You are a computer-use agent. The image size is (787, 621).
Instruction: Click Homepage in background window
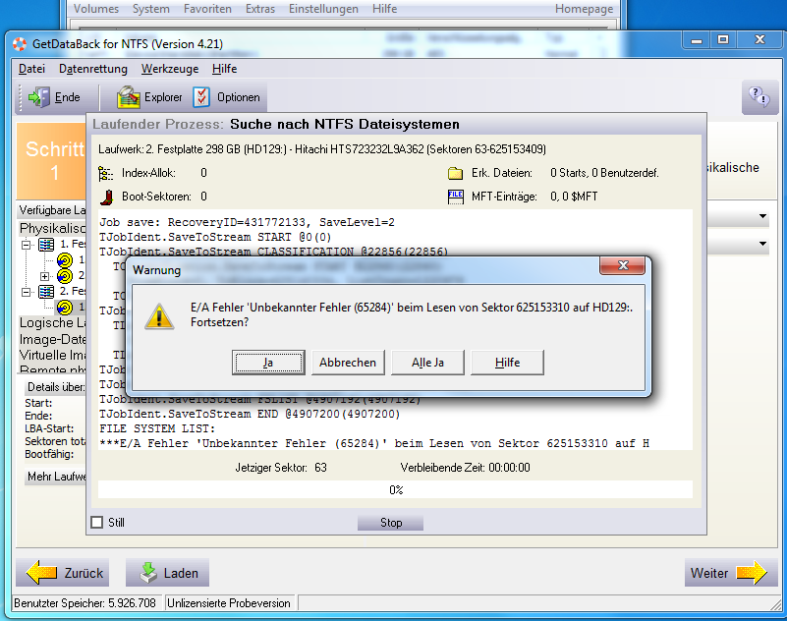[584, 9]
